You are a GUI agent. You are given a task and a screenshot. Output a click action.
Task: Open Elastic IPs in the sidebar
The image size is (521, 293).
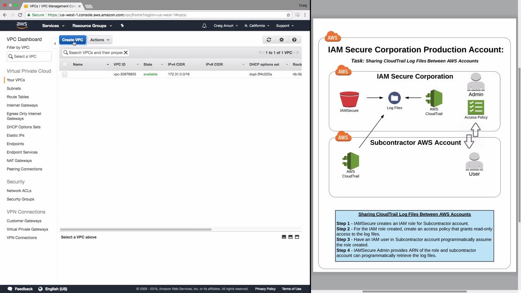click(x=15, y=135)
